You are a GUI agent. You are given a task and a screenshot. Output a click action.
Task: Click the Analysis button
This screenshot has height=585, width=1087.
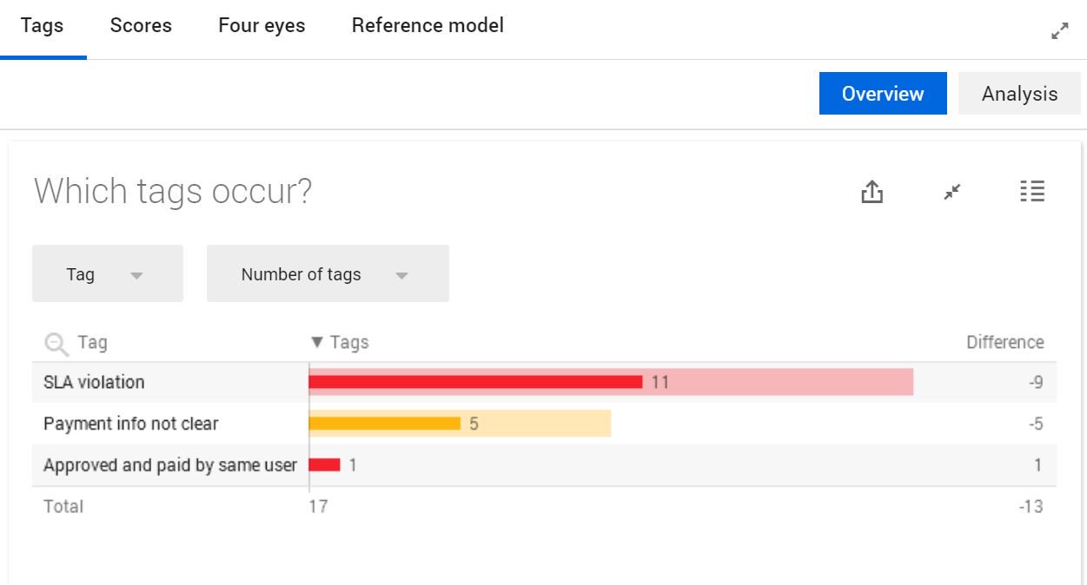(x=1019, y=94)
